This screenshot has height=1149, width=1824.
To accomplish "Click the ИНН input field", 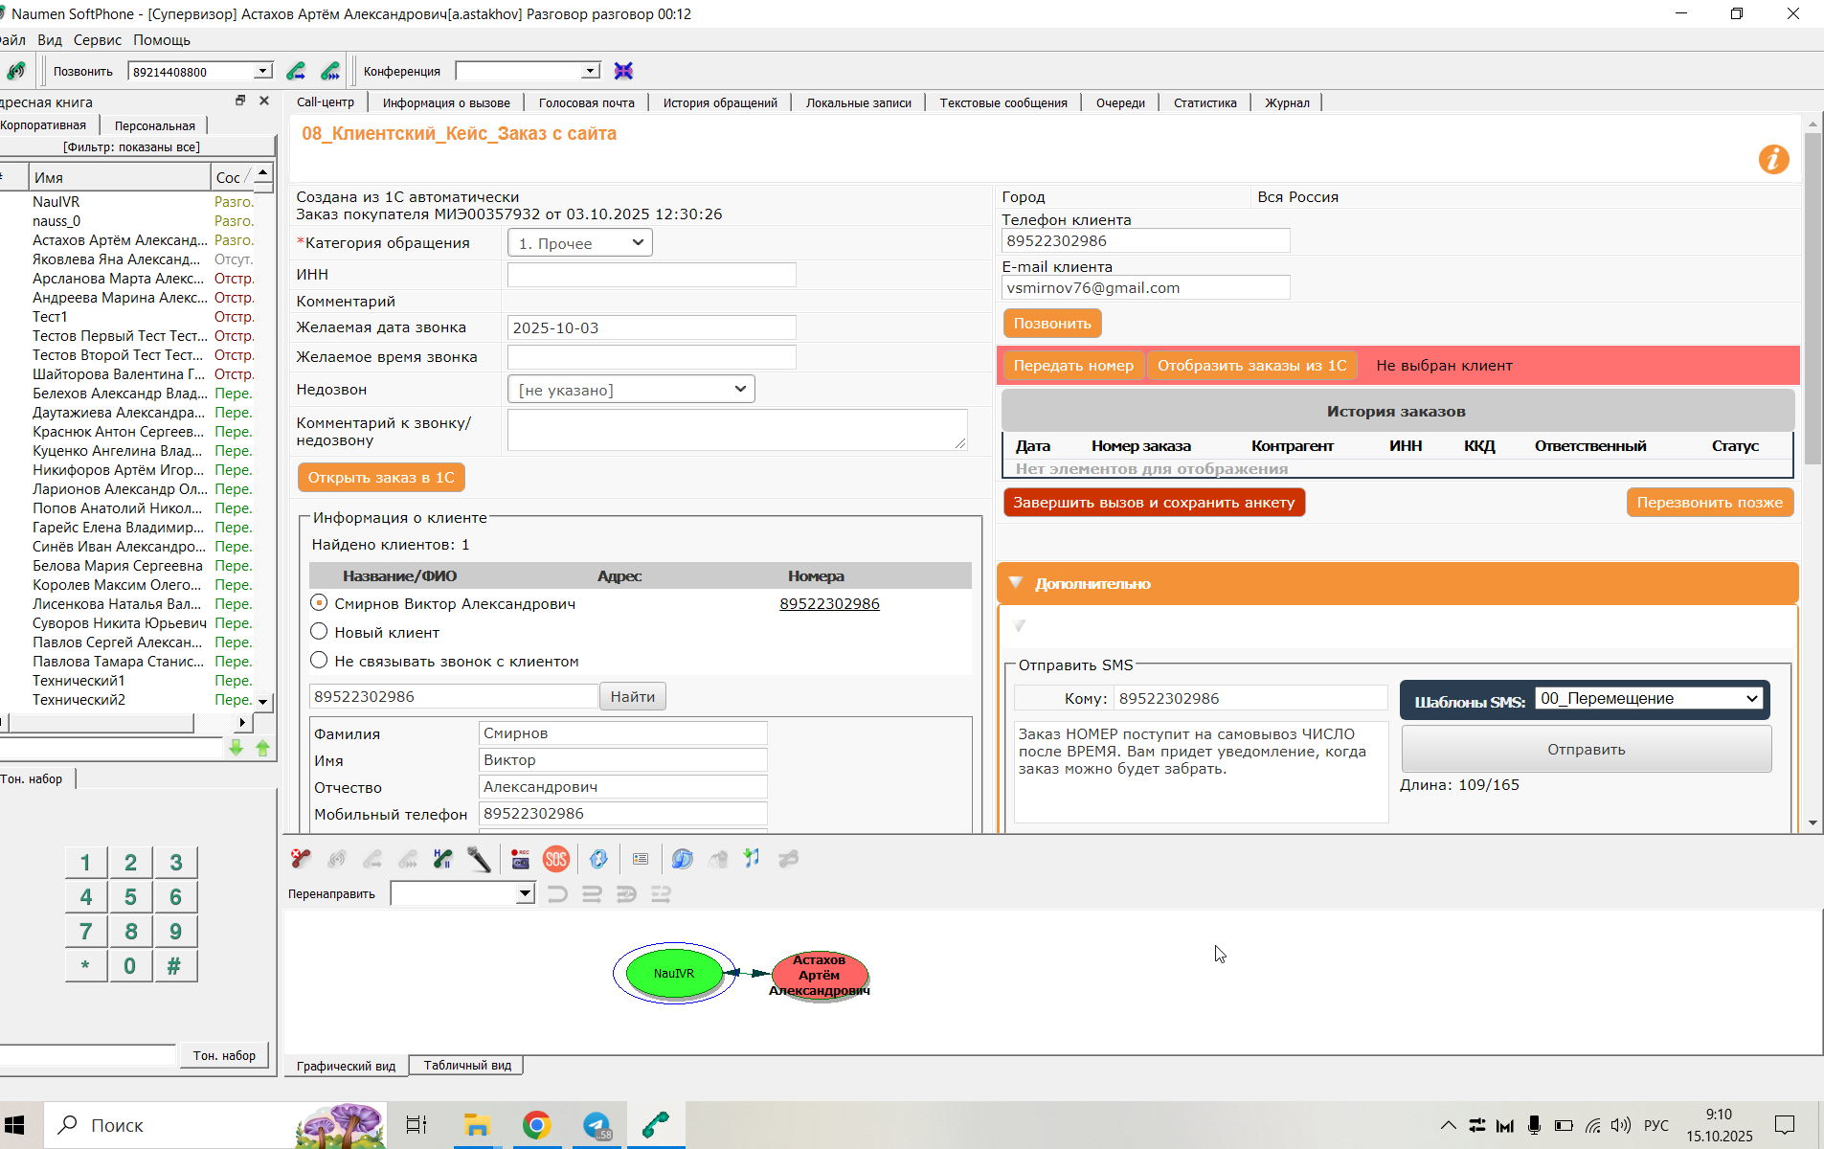I will pyautogui.click(x=651, y=275).
